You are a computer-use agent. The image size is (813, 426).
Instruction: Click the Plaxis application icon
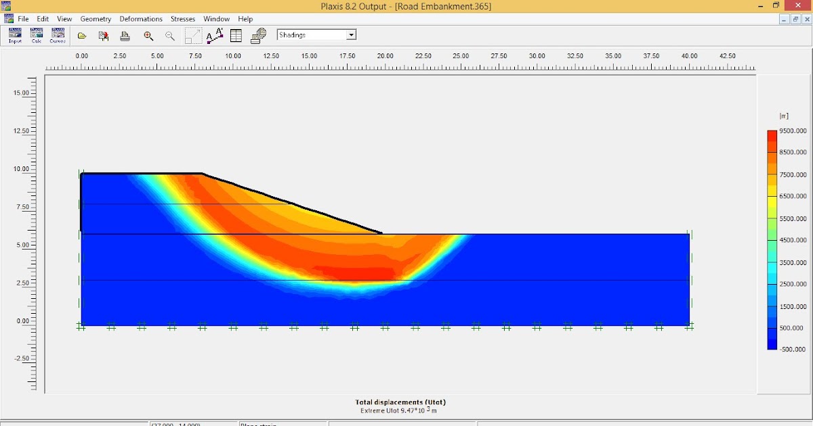pyautogui.click(x=8, y=18)
